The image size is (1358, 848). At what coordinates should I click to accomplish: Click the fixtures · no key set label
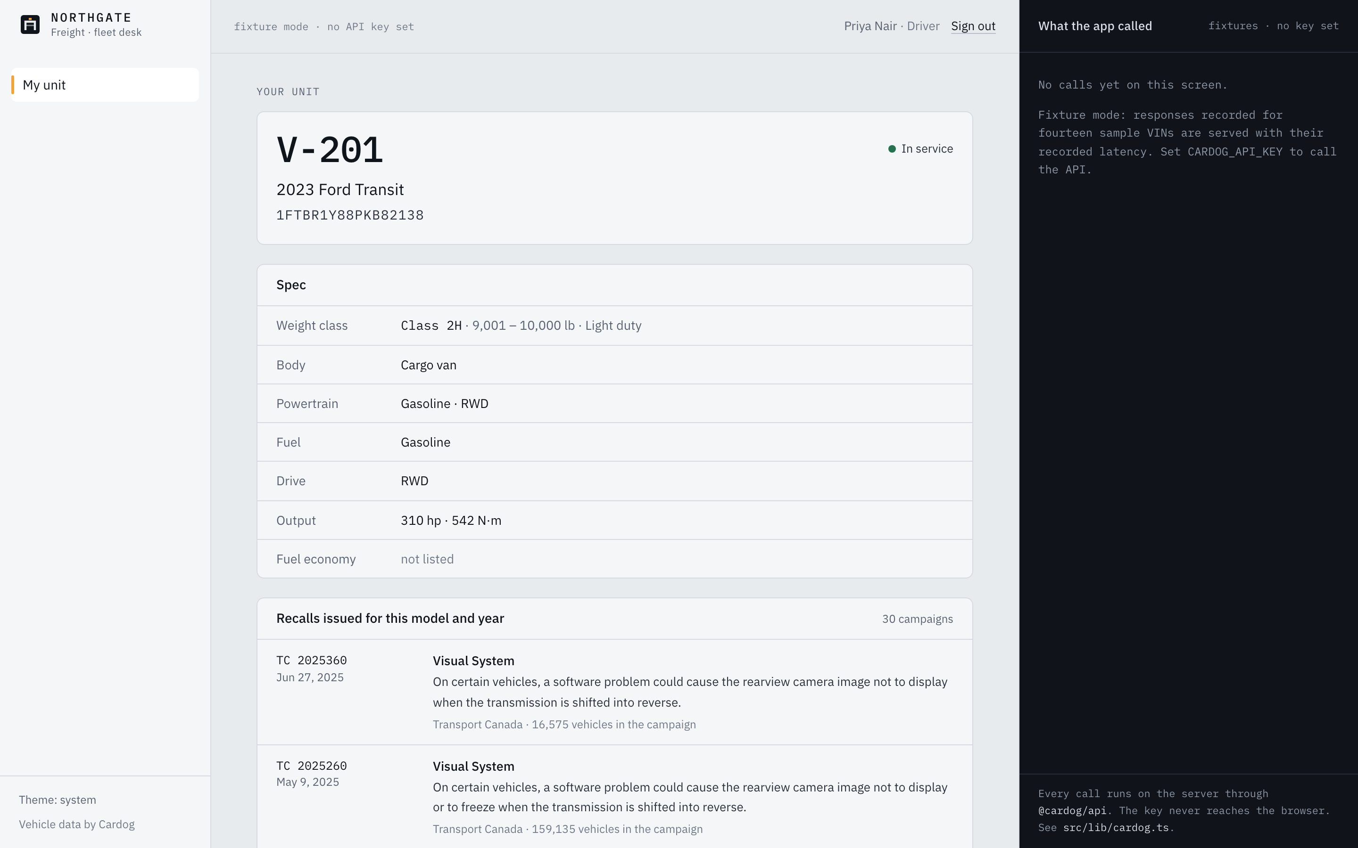1273,26
